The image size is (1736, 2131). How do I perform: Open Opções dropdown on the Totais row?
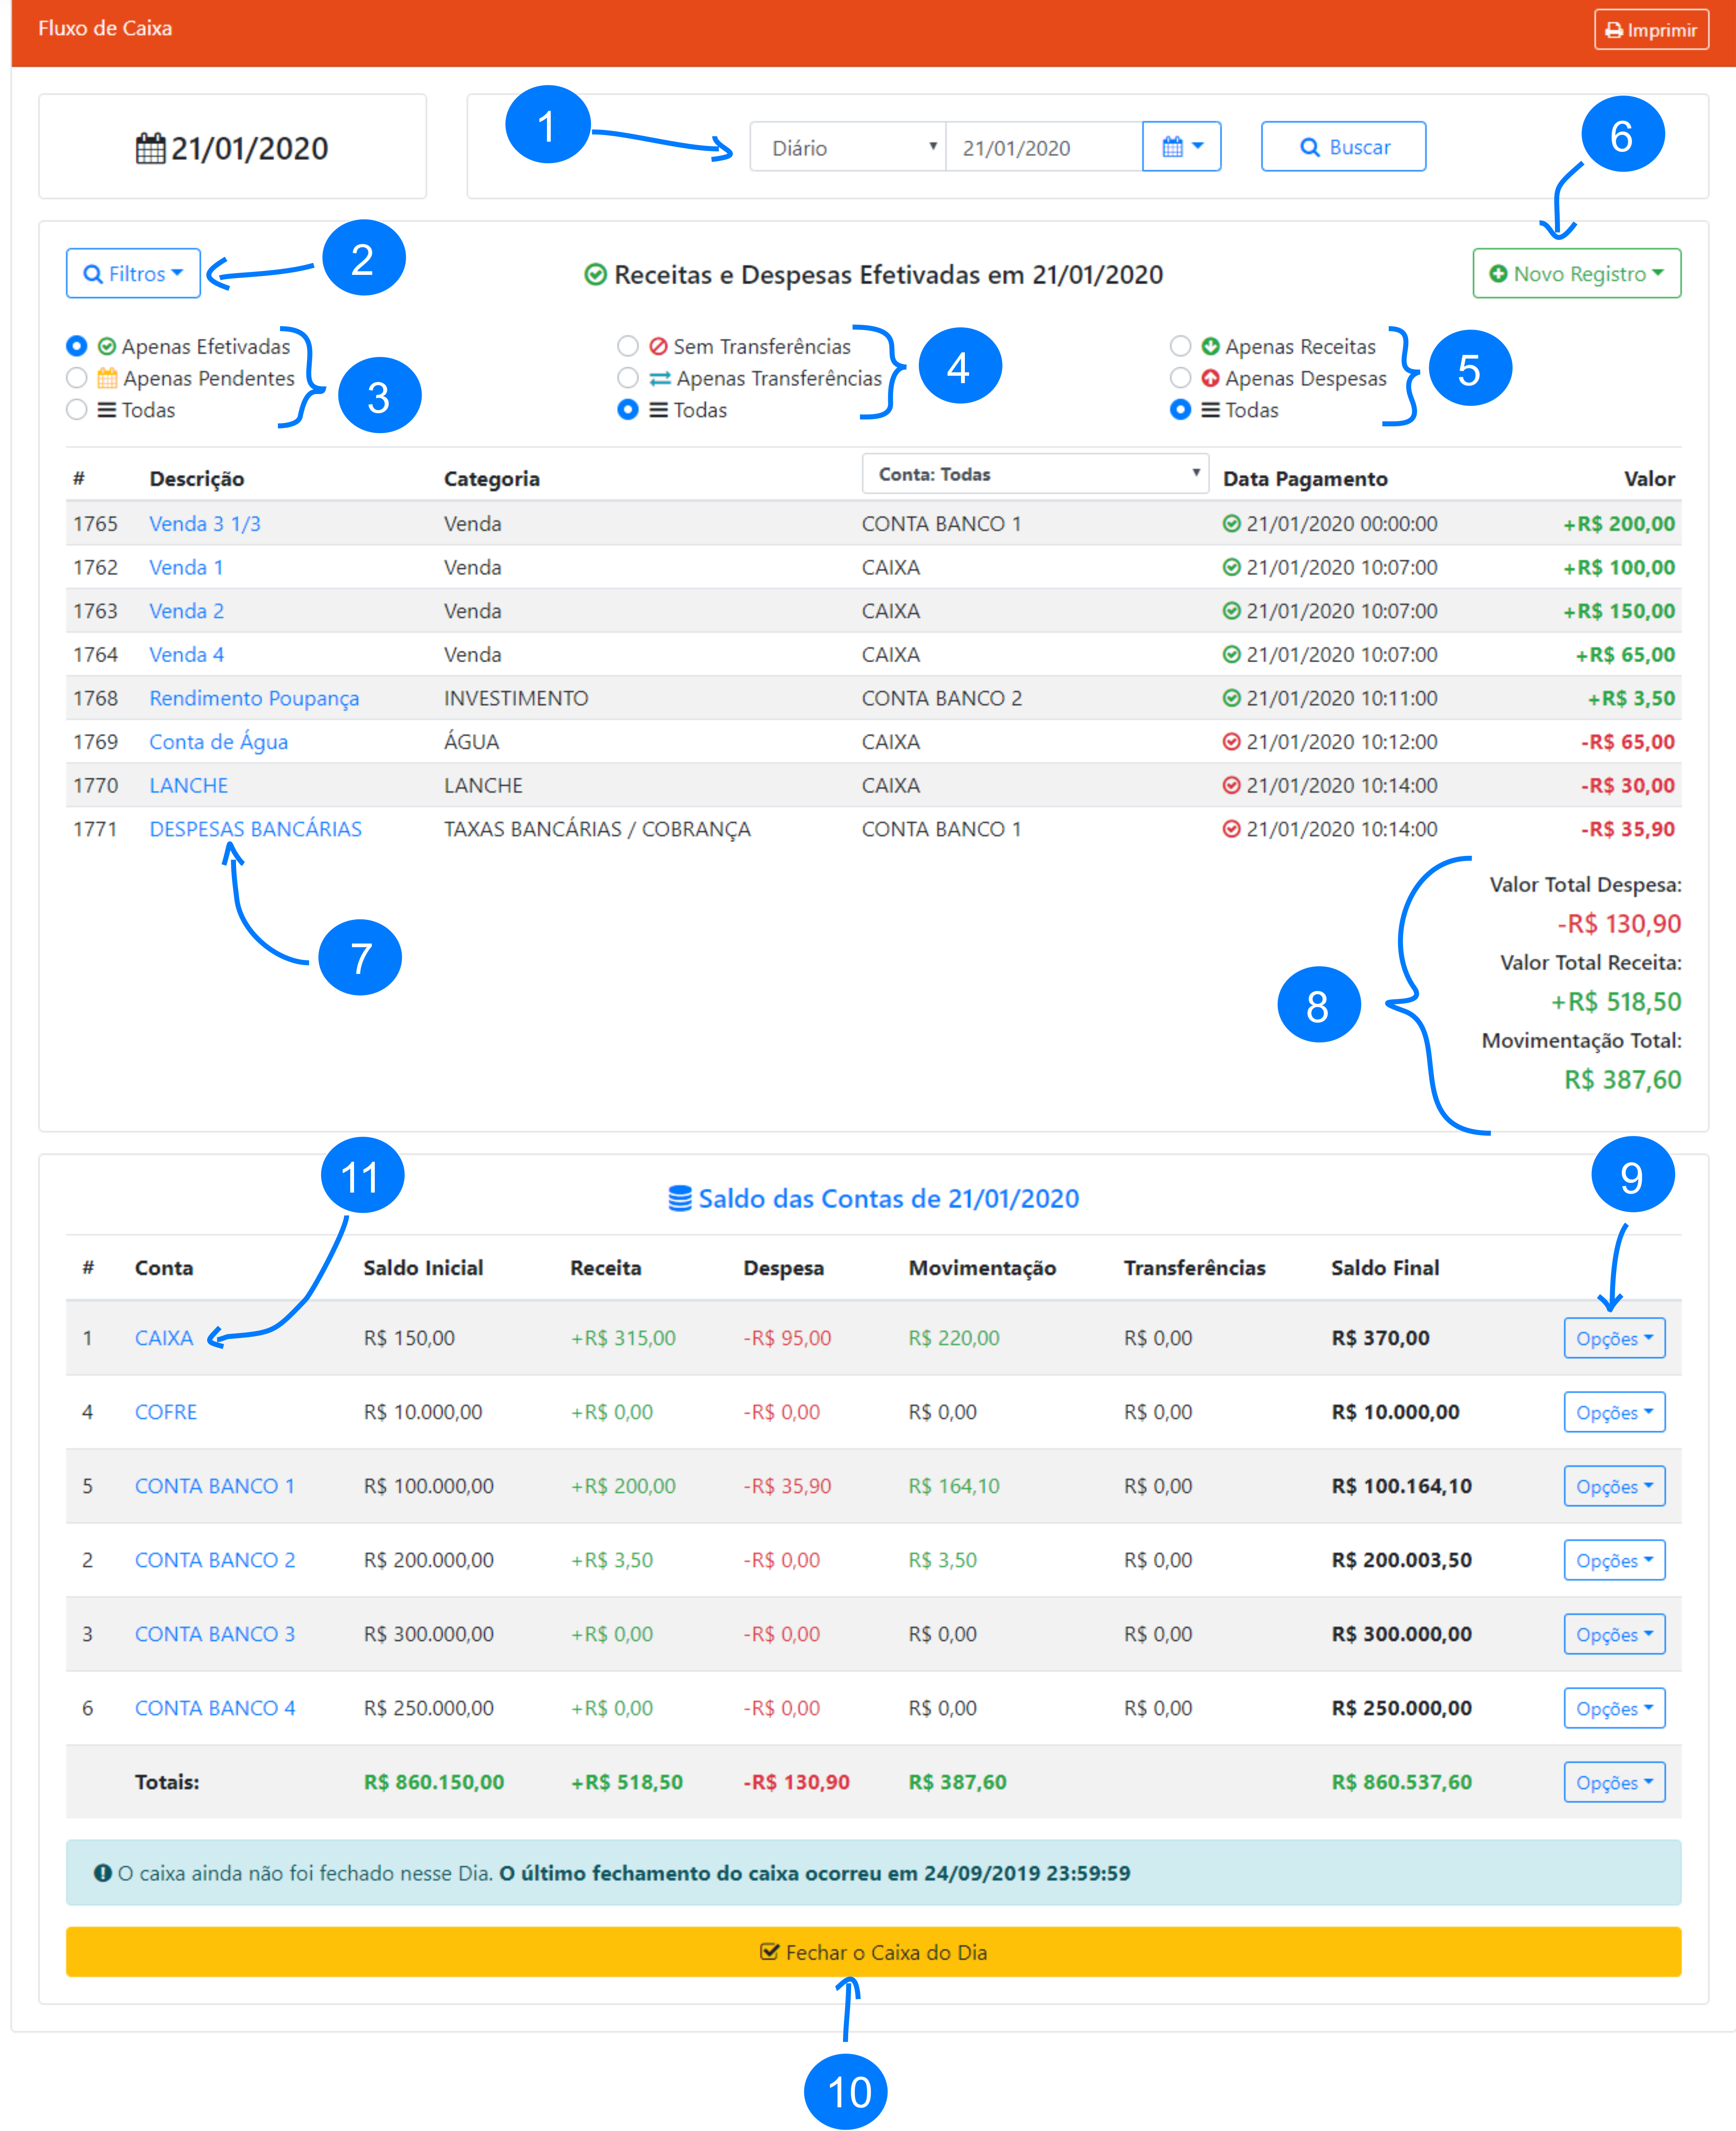point(1614,1782)
